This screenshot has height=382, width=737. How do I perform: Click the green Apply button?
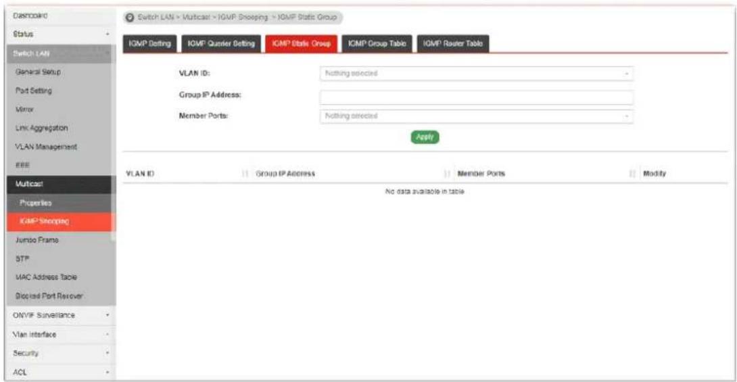pos(425,137)
